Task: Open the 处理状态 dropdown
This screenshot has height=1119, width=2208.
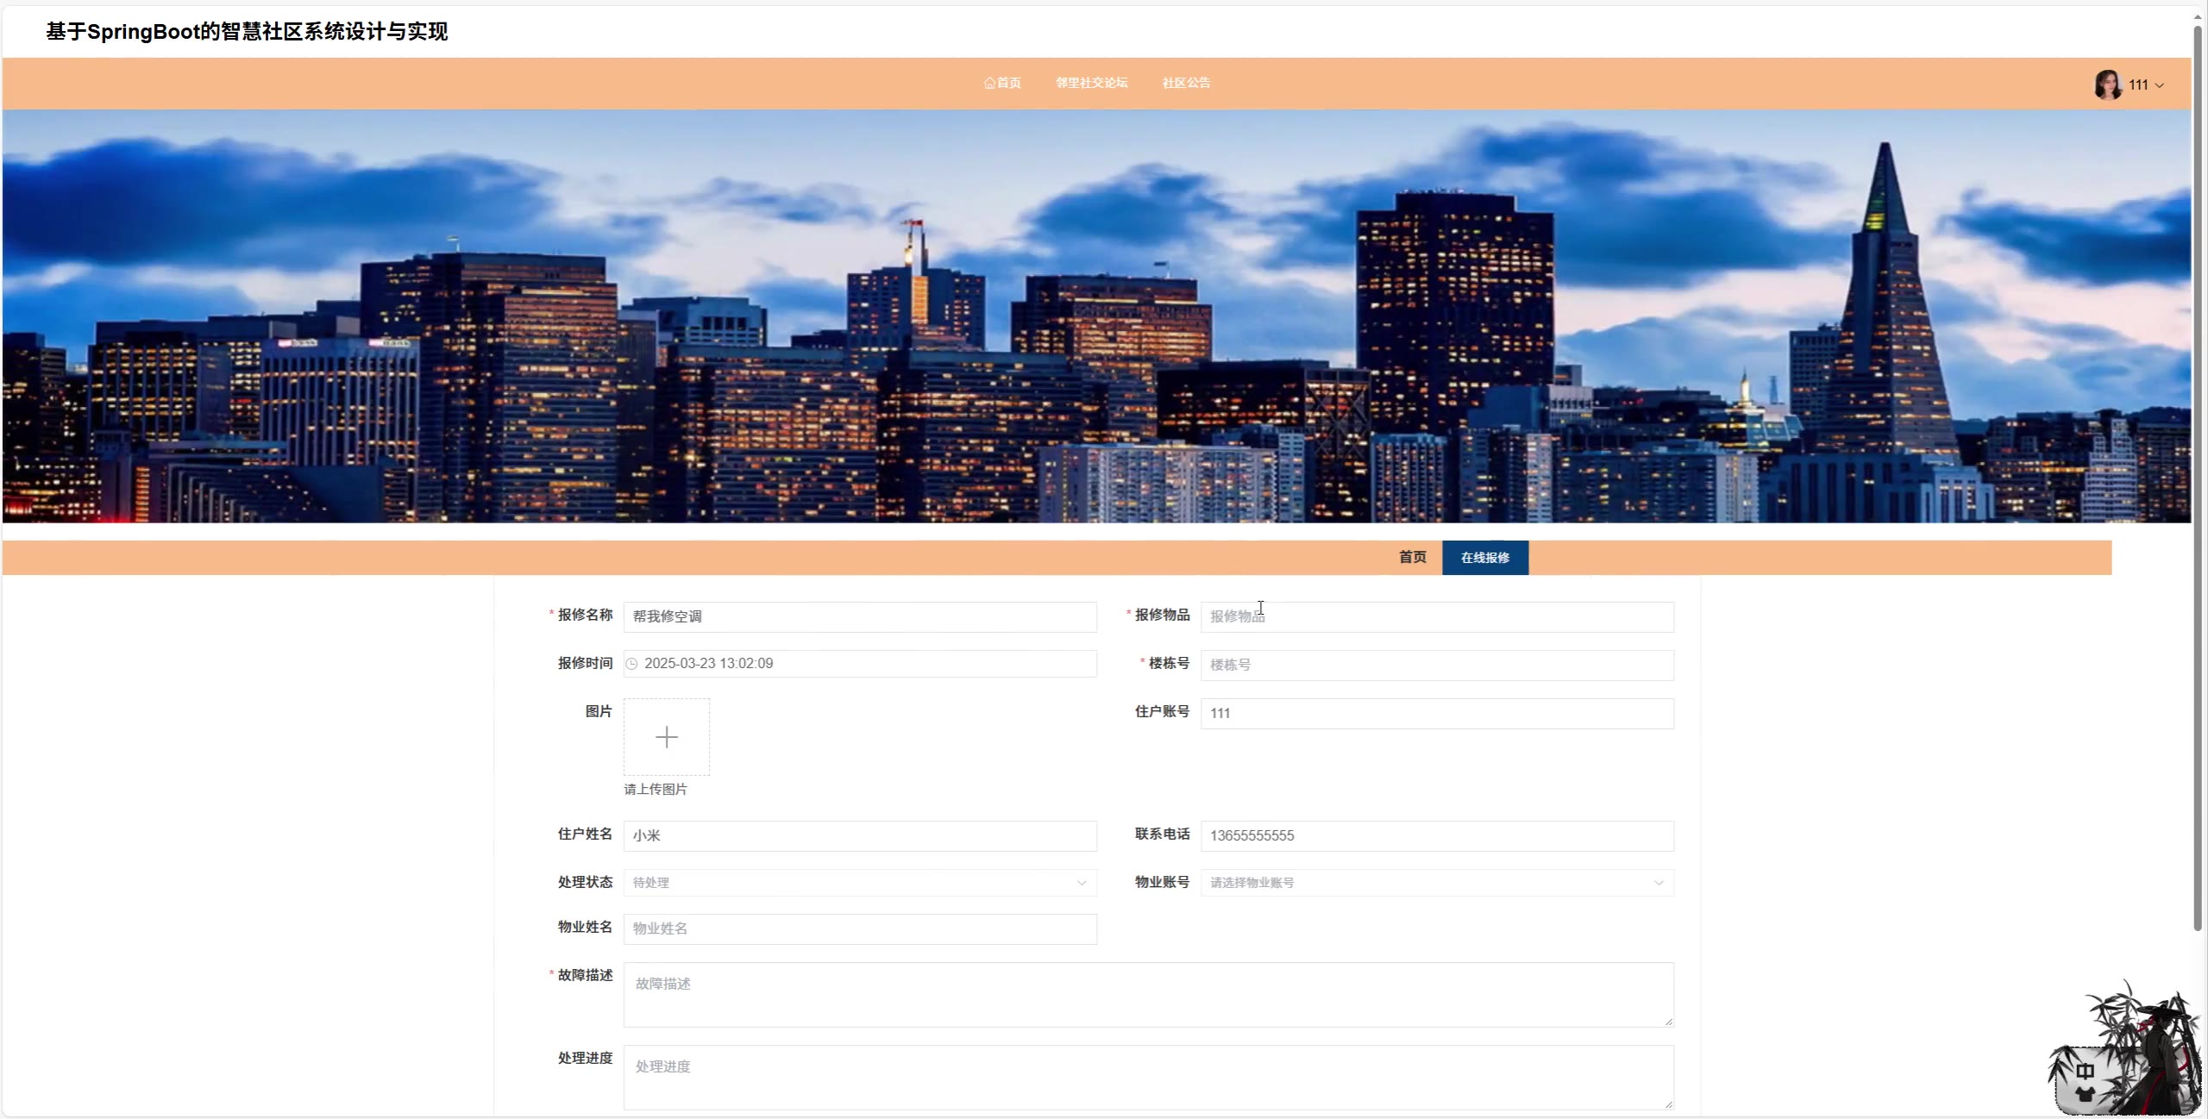Action: (859, 883)
